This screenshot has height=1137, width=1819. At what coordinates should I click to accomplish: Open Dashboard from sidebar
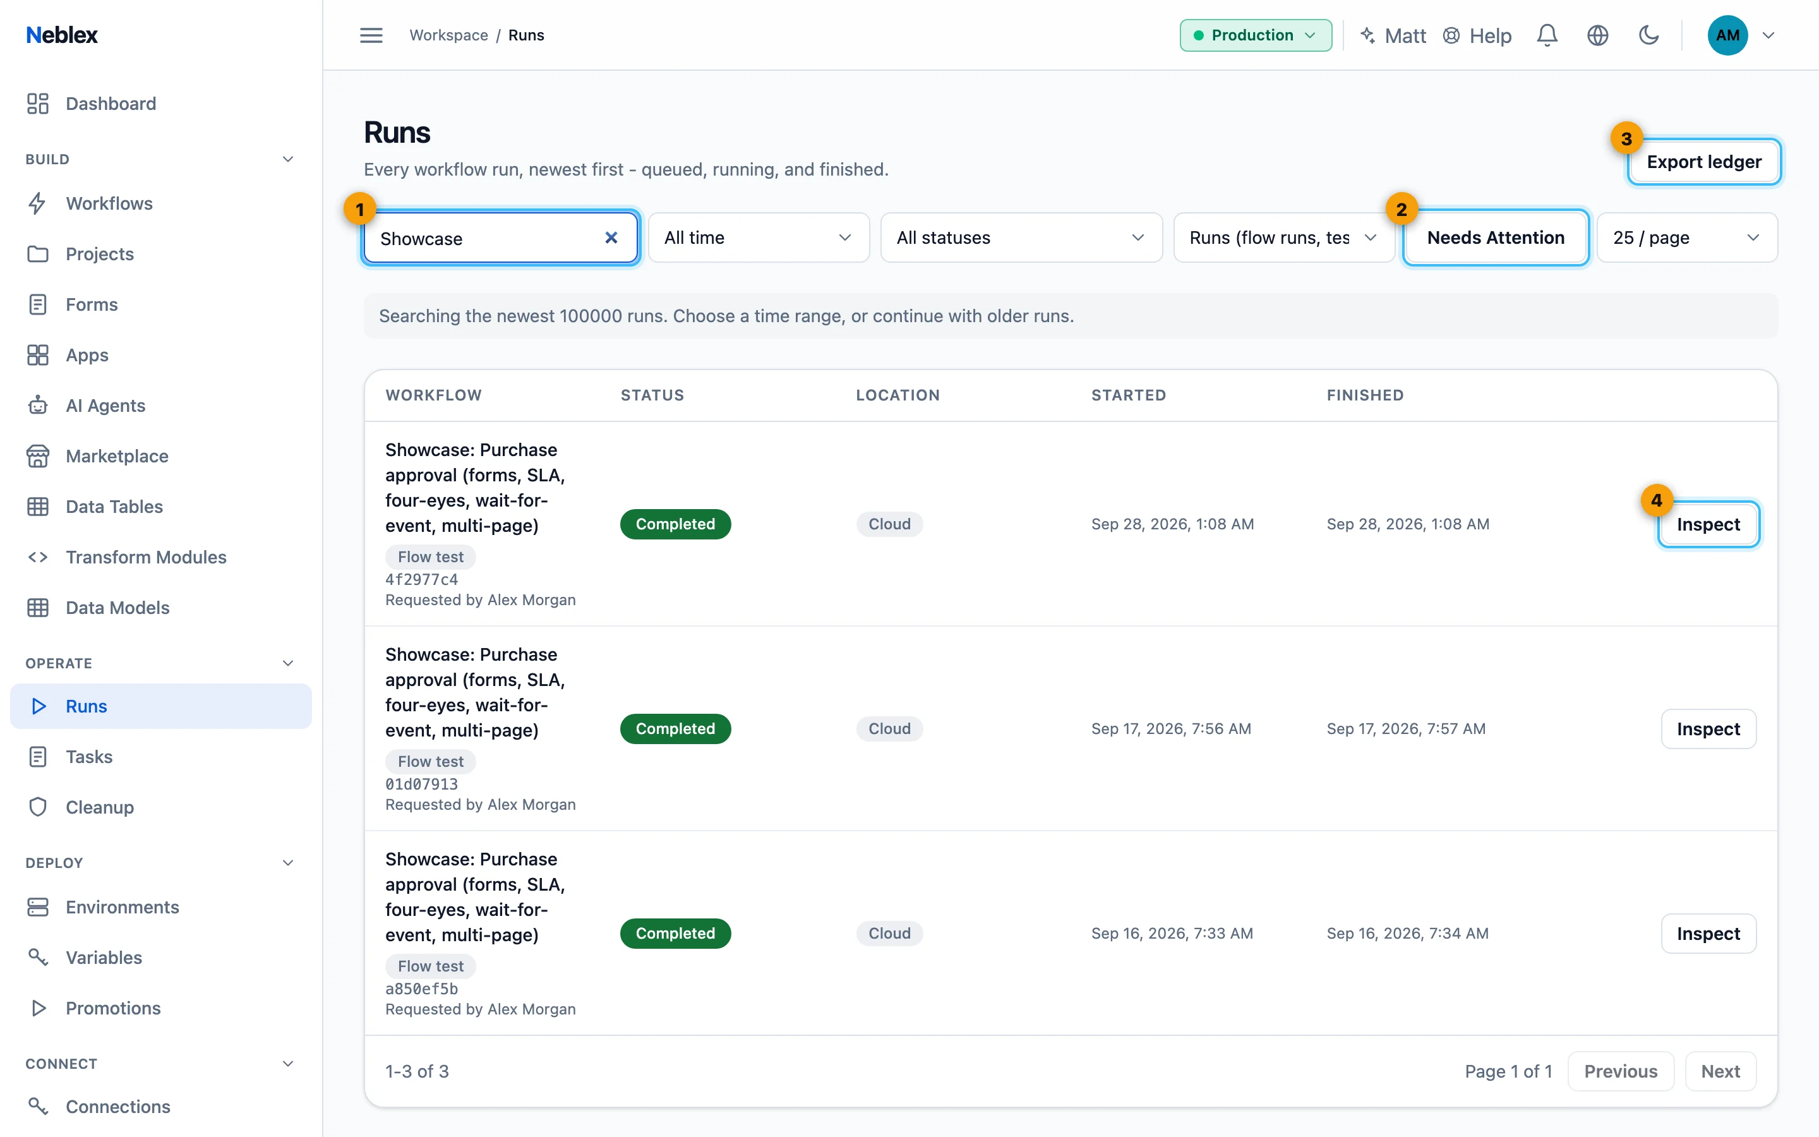[161, 104]
